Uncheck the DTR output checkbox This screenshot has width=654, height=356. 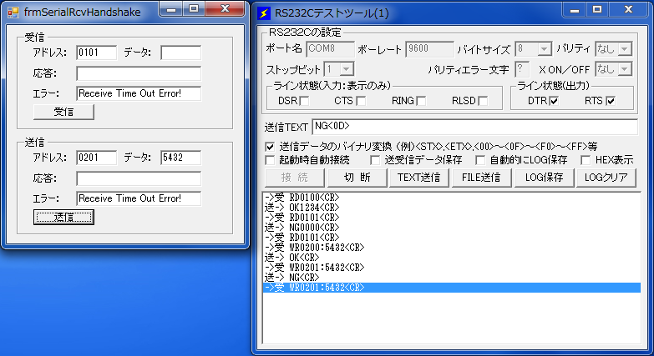click(x=554, y=101)
